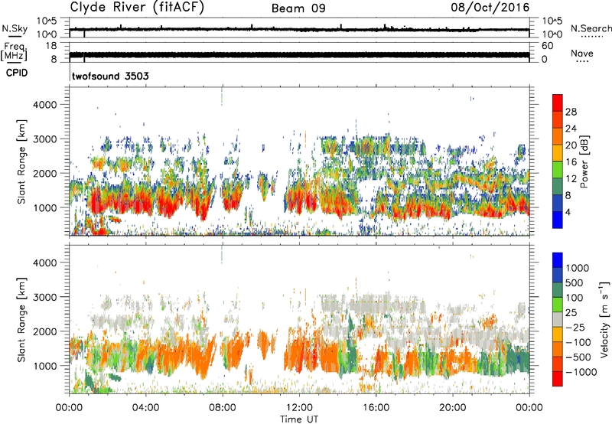Click the '20:00' time axis label
The height and width of the screenshot is (424, 612).
(x=453, y=408)
